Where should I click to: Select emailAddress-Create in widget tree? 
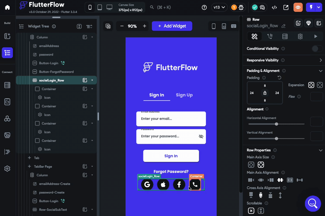[54, 184]
